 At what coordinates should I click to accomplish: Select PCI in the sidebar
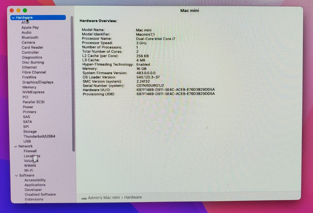[x=25, y=97]
